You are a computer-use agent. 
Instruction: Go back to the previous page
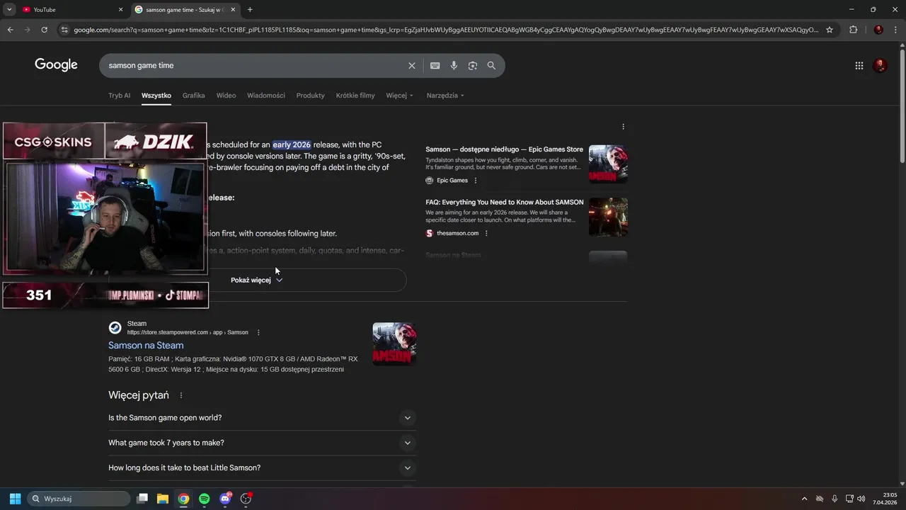(10, 30)
